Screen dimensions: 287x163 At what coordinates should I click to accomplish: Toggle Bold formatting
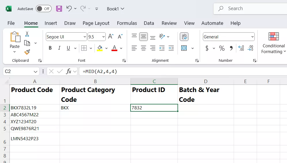click(50, 48)
